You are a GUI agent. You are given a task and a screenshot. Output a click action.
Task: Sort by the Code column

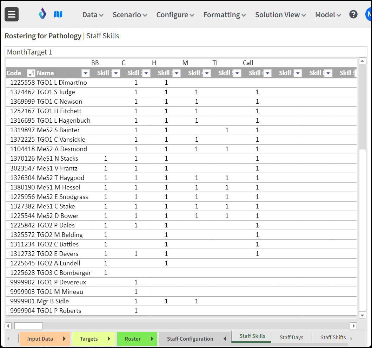click(x=31, y=73)
